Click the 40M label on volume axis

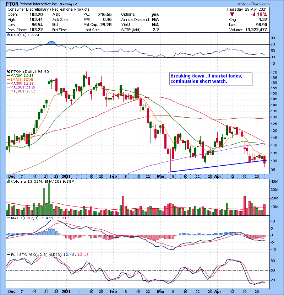[274, 182]
